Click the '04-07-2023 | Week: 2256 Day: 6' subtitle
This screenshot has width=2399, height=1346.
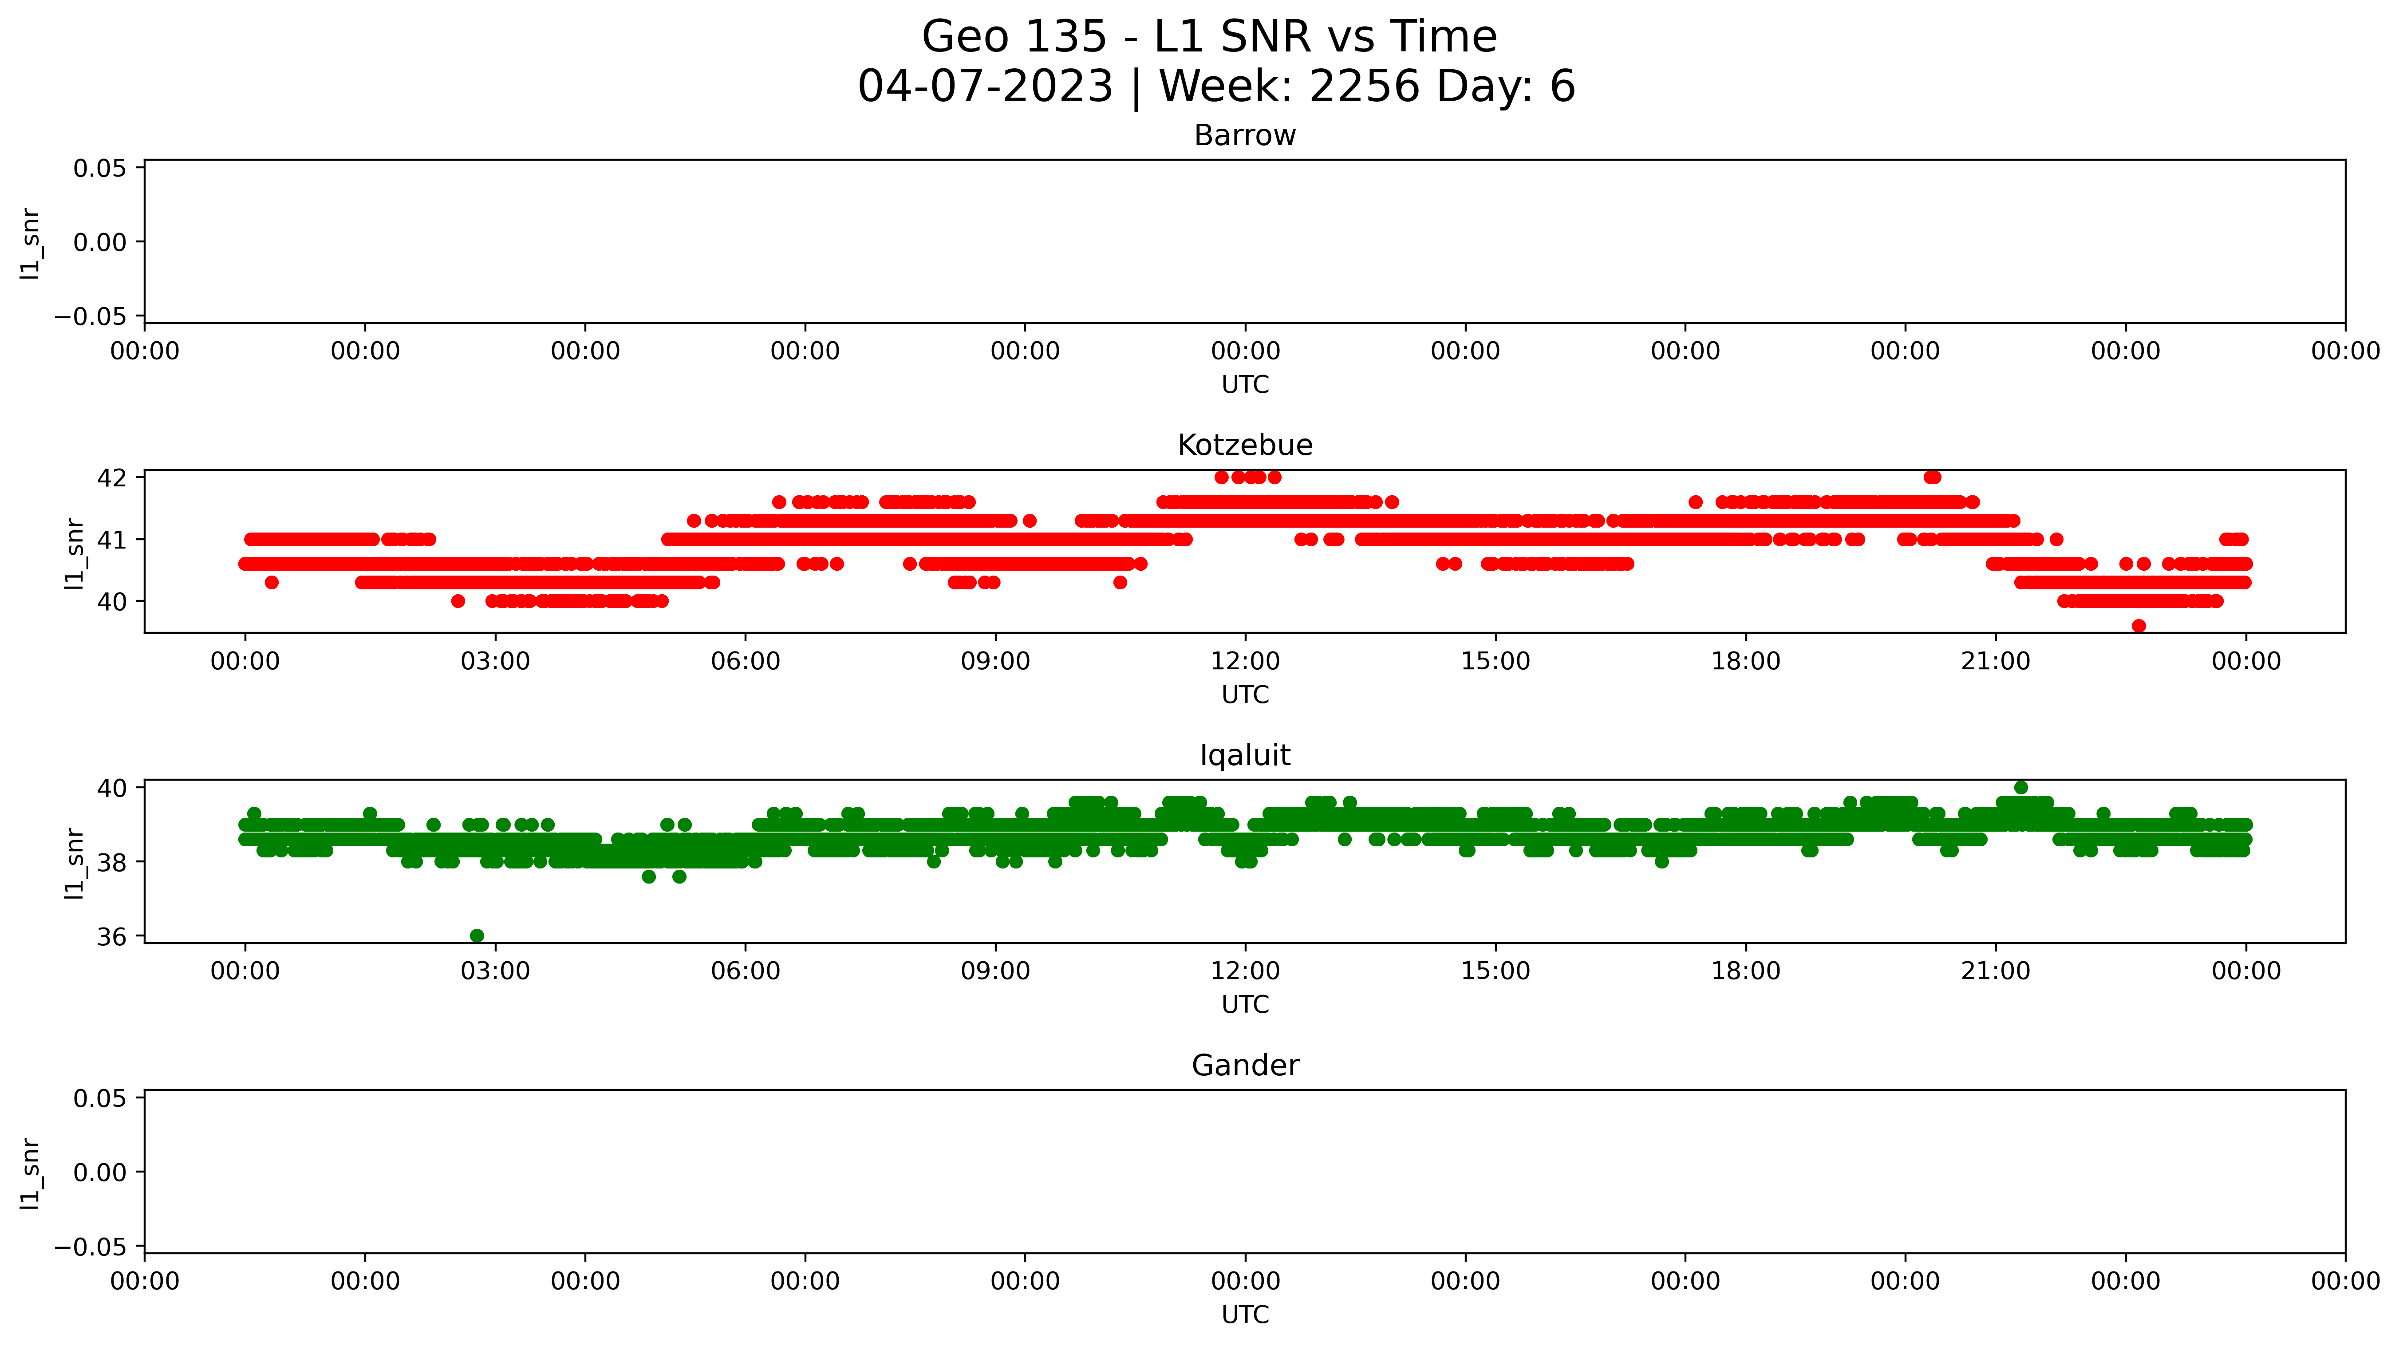1215,87
